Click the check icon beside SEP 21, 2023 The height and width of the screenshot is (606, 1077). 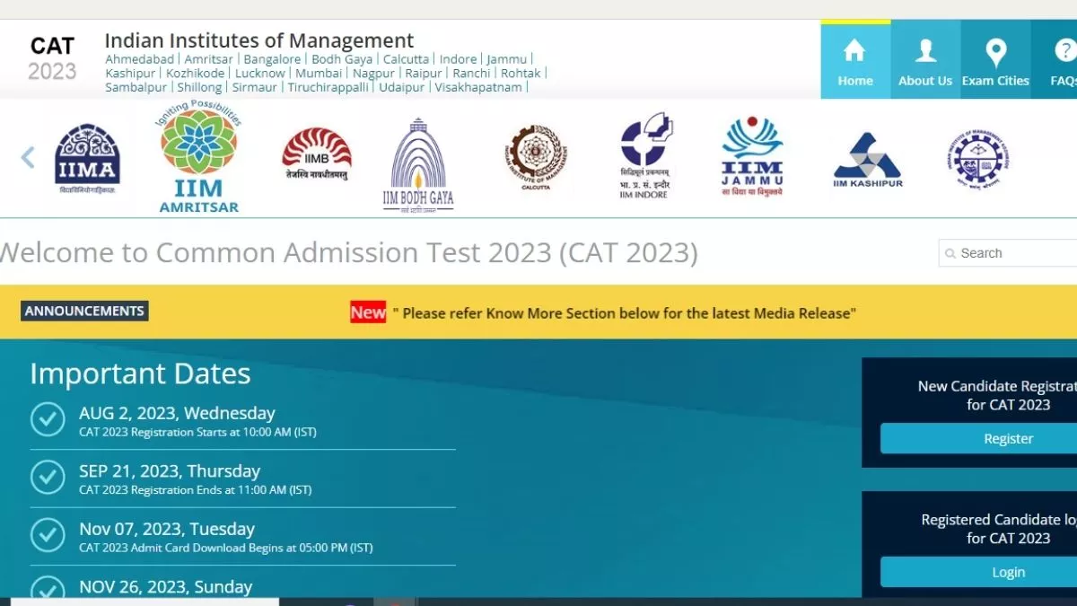pyautogui.click(x=48, y=477)
